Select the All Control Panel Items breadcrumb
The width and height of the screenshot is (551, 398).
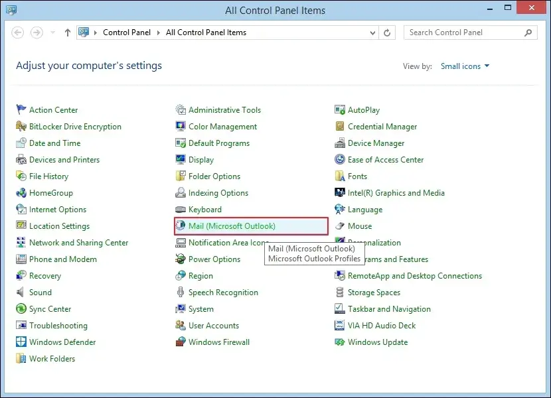[206, 33]
